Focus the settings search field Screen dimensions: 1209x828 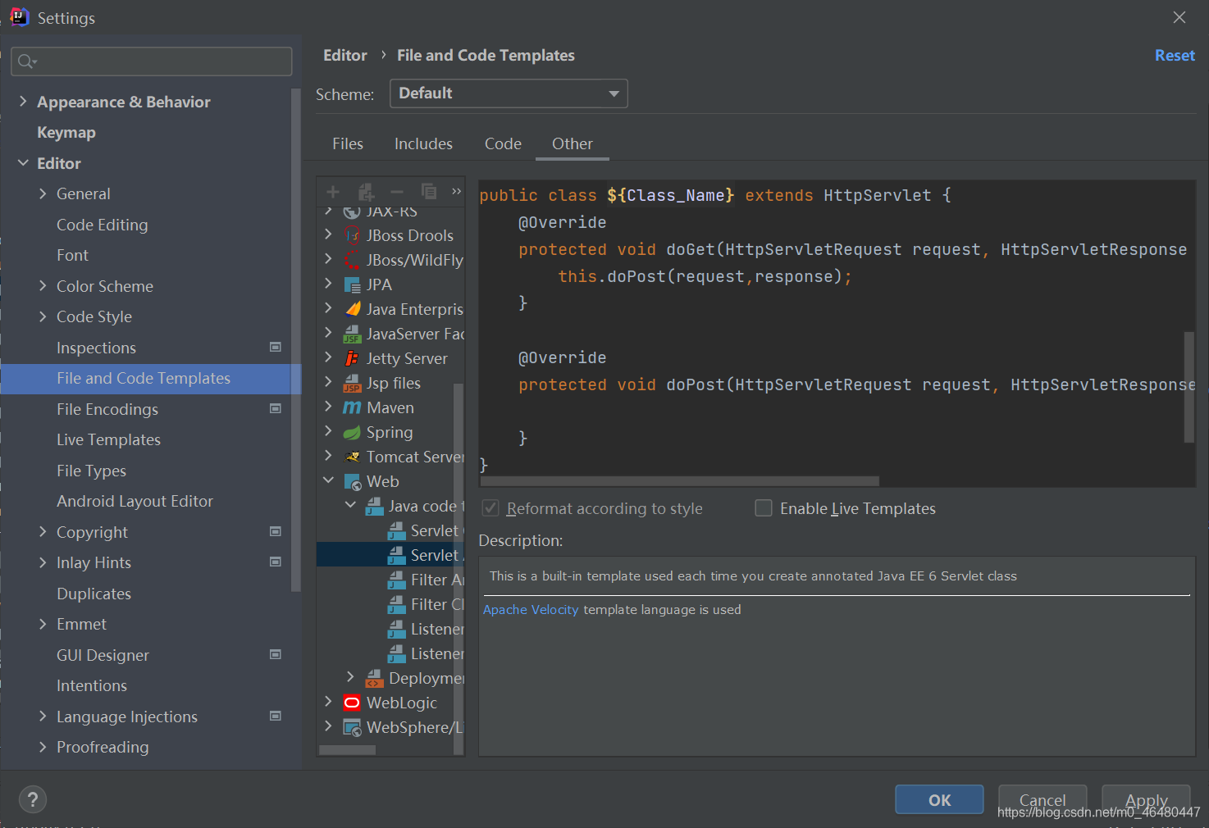(x=152, y=61)
